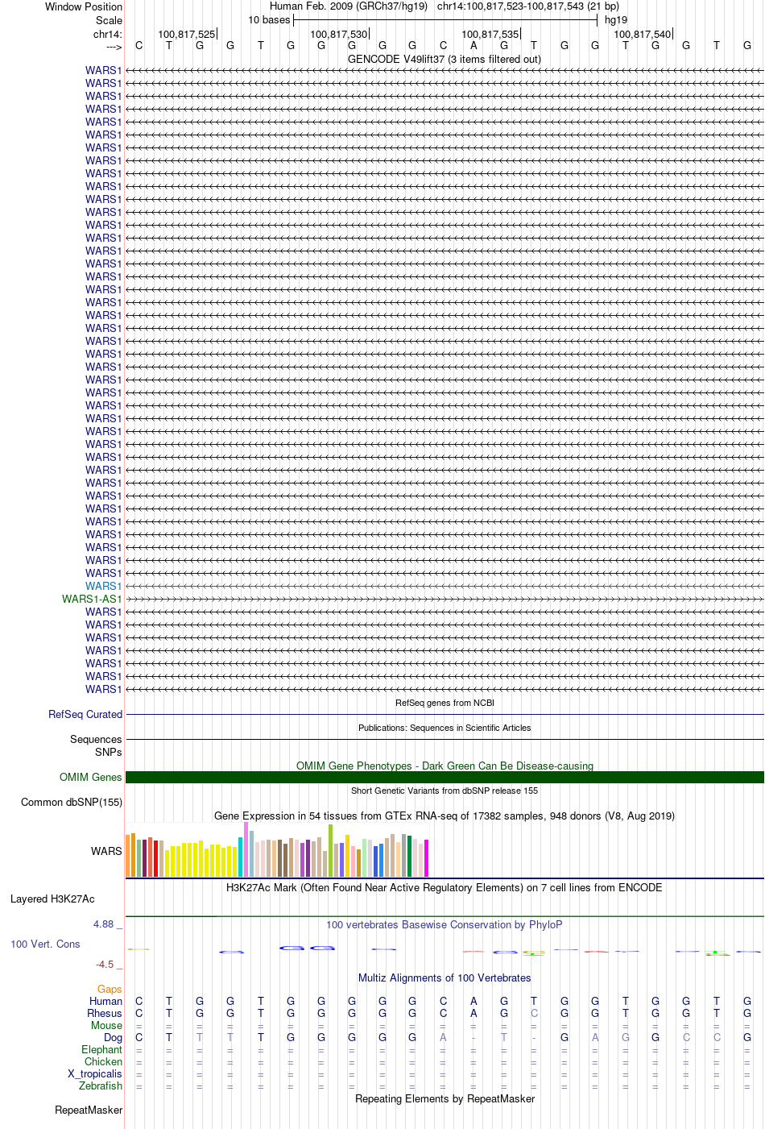Open Multiz Alignments of 100 Vertebrates title
Screen dimensions: 765x1129
coord(445,977)
